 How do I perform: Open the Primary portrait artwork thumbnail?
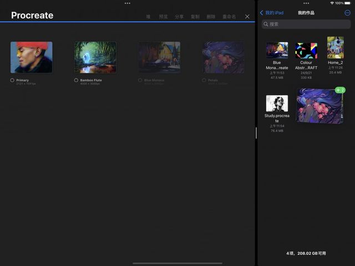pos(32,57)
